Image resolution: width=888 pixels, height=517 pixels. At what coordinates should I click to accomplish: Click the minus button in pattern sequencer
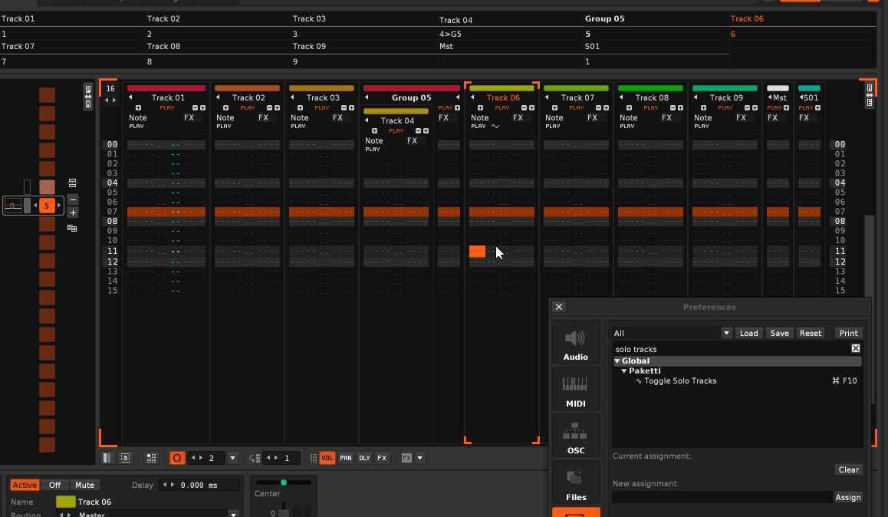73,199
